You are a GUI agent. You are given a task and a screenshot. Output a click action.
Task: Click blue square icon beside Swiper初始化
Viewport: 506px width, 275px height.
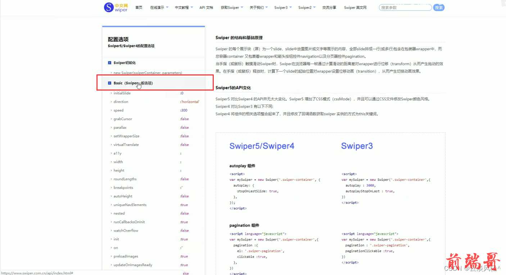point(109,63)
